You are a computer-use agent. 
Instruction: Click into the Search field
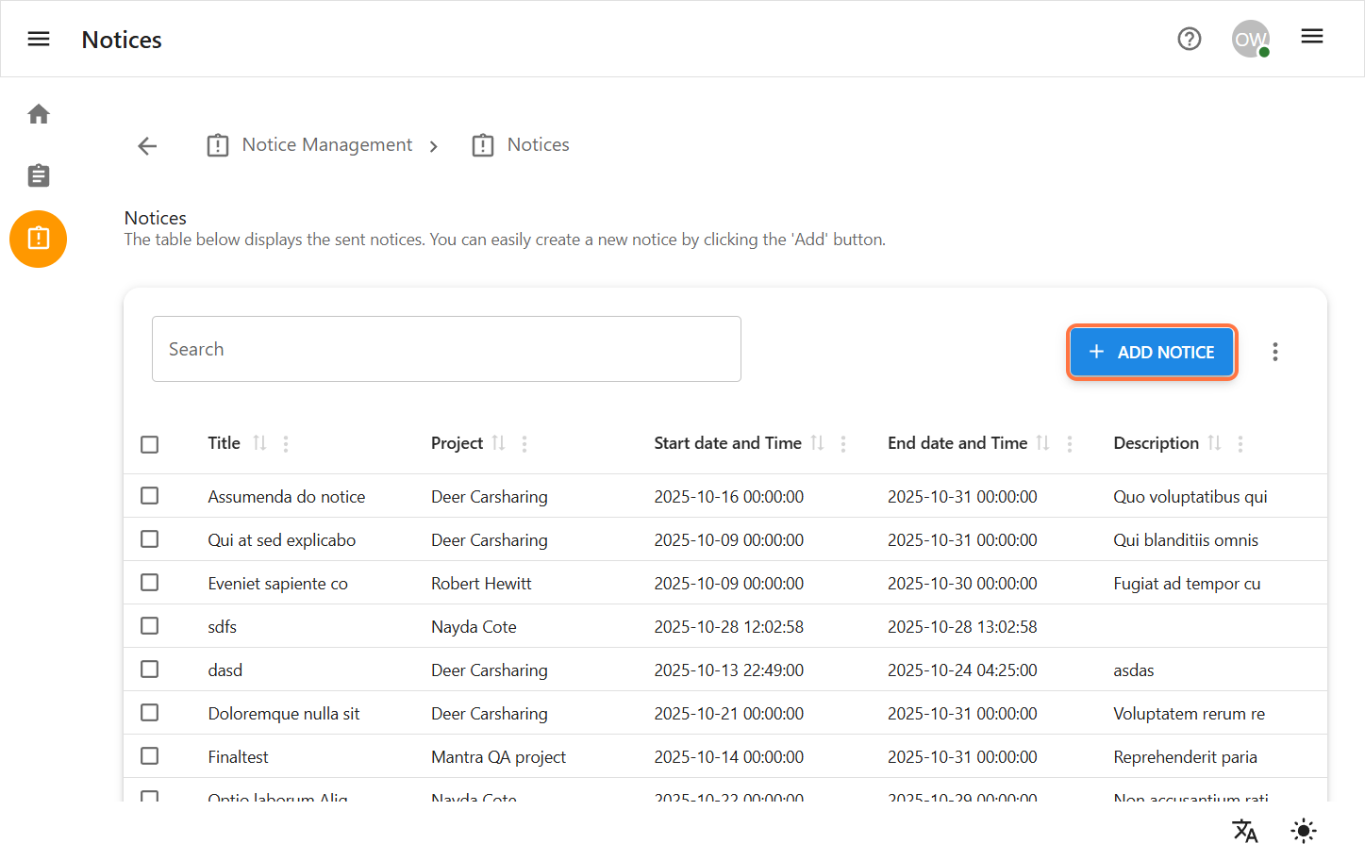click(446, 349)
